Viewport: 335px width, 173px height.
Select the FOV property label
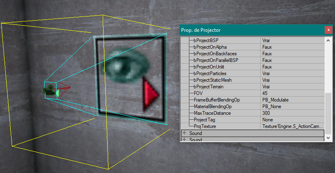tap(198, 93)
